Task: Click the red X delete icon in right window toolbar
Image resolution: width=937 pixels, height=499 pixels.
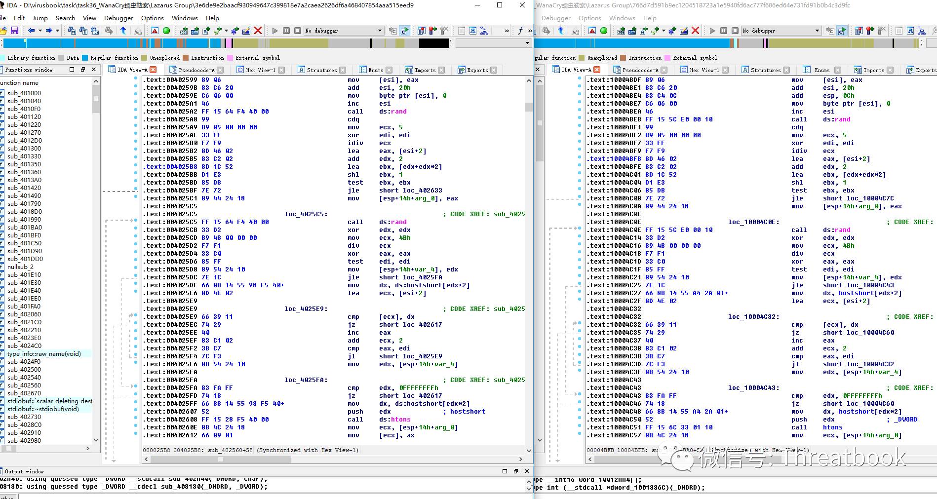Action: [695, 31]
